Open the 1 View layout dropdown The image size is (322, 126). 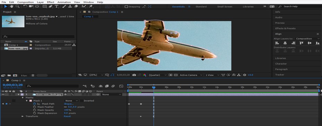click(212, 75)
